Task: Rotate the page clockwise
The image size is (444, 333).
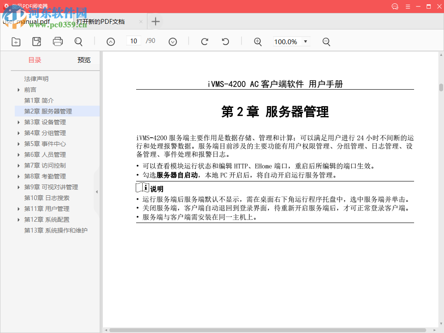Action: (x=204, y=42)
